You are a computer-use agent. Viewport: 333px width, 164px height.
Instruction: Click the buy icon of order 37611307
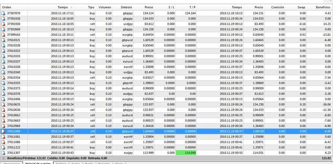click(x=3, y=153)
